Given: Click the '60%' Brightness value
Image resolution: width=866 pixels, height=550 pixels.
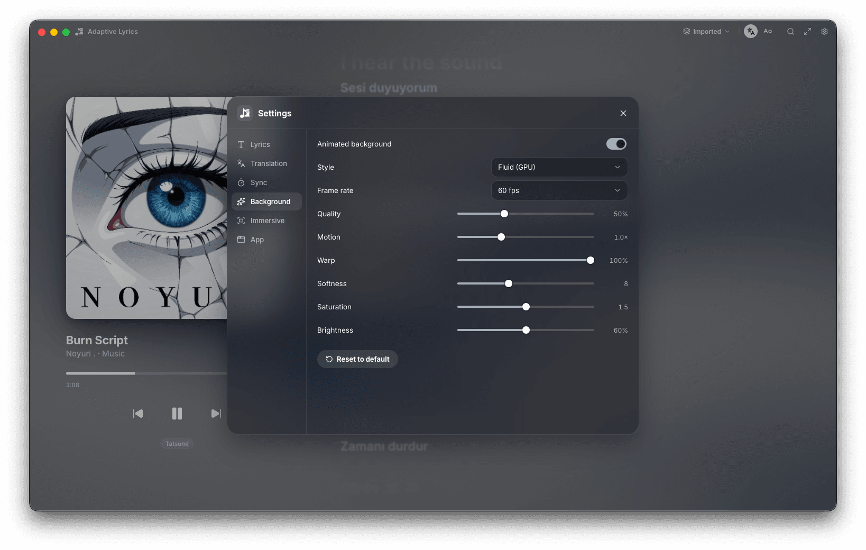Looking at the screenshot, I should point(621,331).
